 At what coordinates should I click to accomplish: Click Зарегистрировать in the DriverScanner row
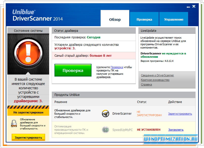pos(180,114)
